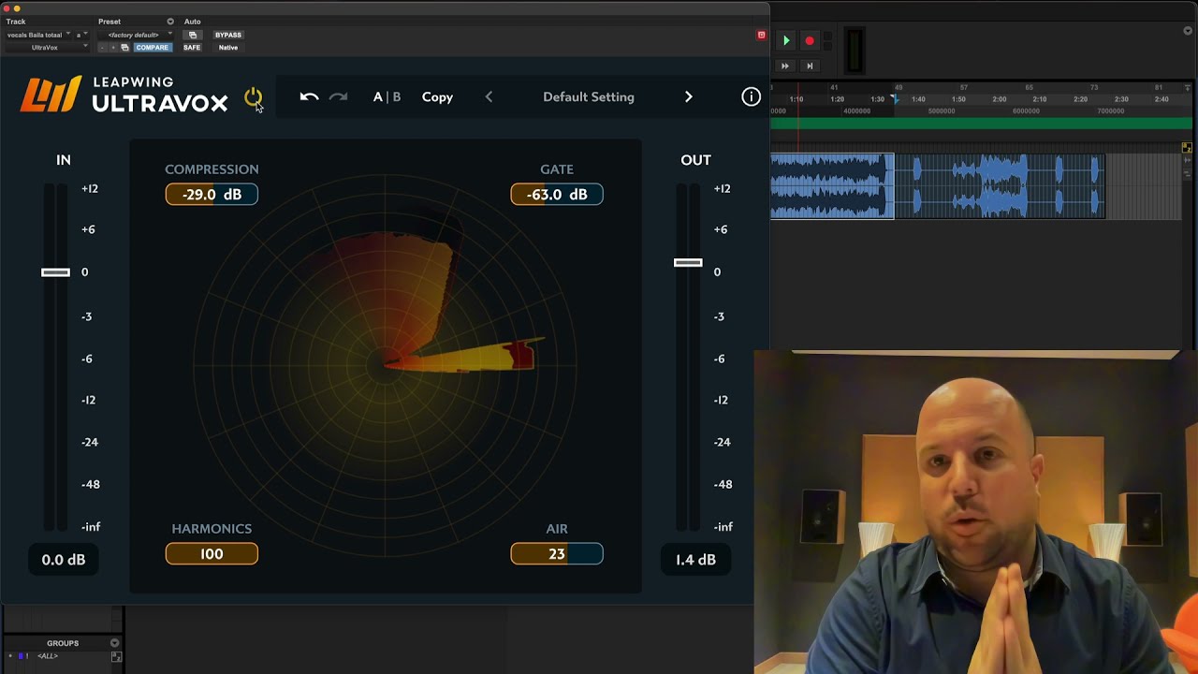Screen dimensions: 1198x674
Task: Click the next preset plus button
Action: click(113, 47)
